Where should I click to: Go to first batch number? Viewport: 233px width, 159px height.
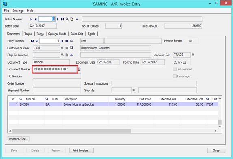31,19
